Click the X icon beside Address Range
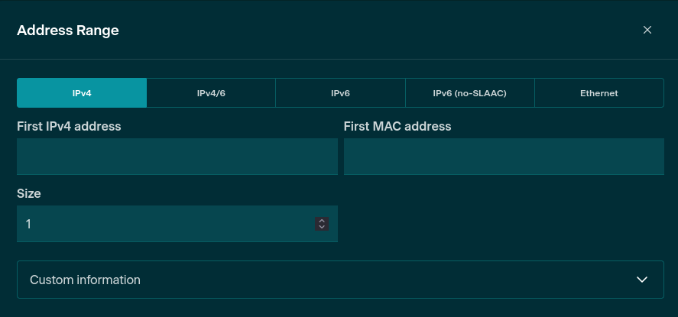 pos(647,31)
